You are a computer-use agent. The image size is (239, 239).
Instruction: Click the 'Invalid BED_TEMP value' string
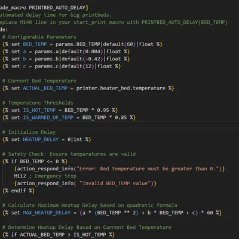pyautogui.click(x=115, y=183)
